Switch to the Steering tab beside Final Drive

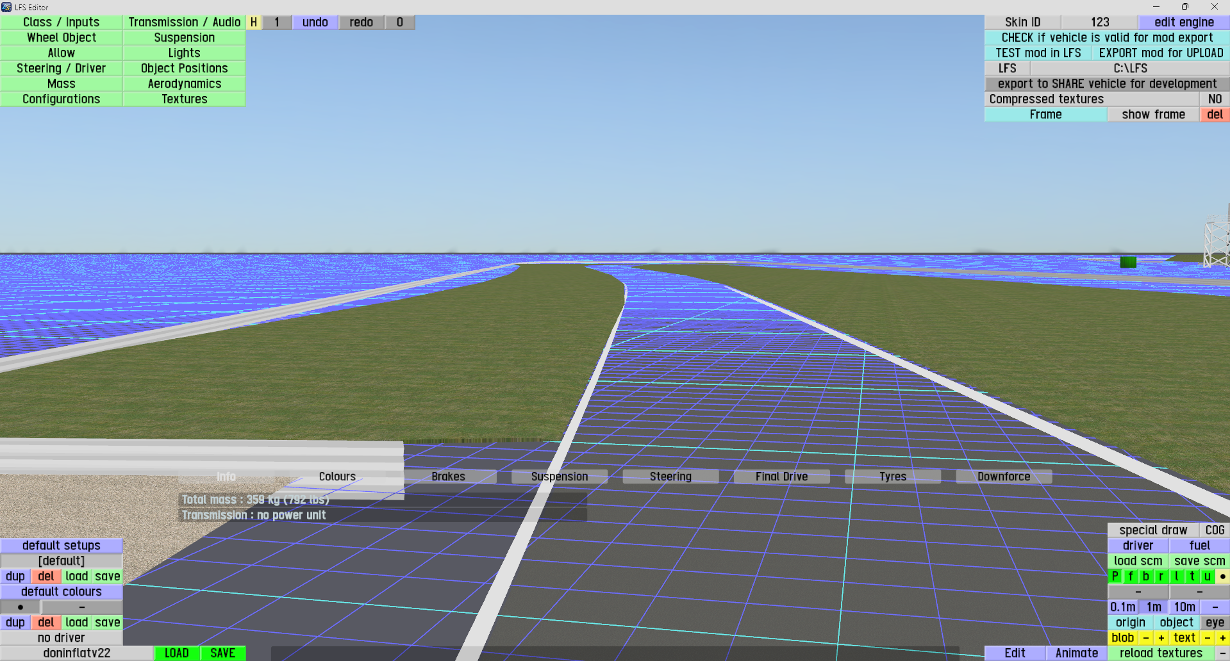tap(670, 477)
